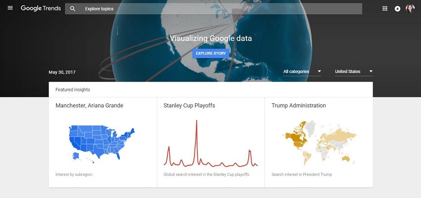Click the All categories dropdown arrow
This screenshot has height=198, width=421.
coord(319,72)
